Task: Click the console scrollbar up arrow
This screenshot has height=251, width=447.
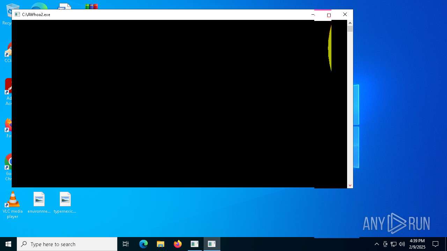Action: tap(350, 23)
